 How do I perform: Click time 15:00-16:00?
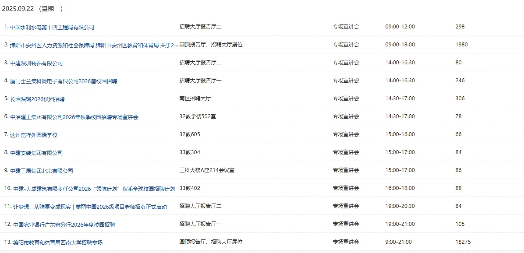pyautogui.click(x=400, y=134)
